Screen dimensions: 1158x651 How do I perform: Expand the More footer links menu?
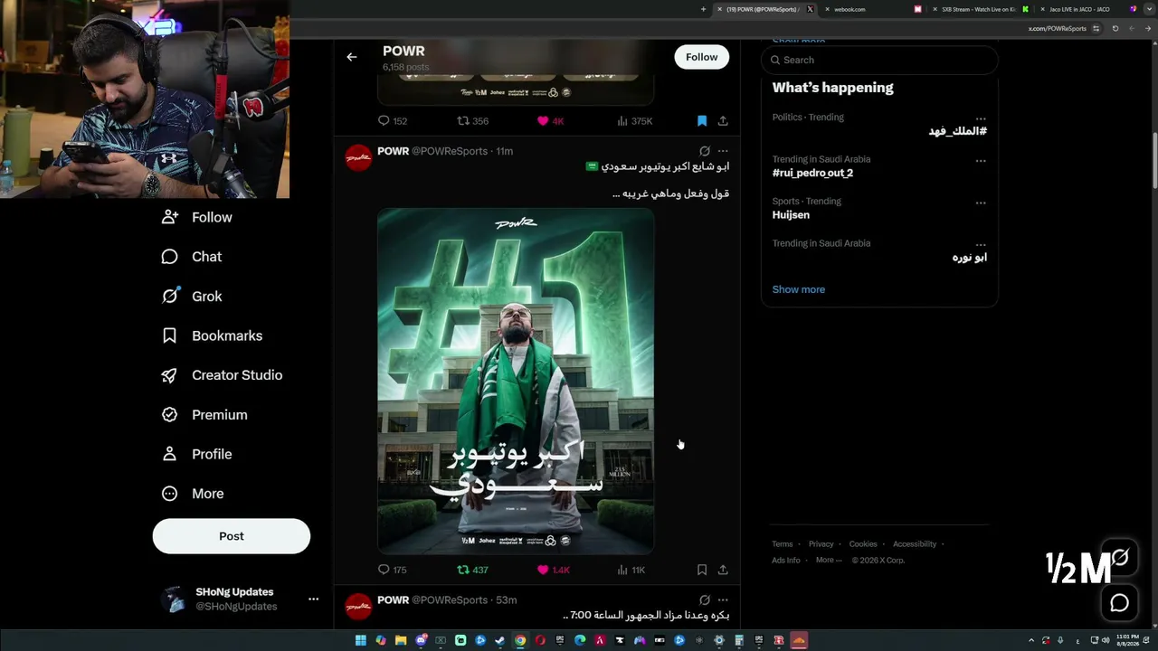828,560
